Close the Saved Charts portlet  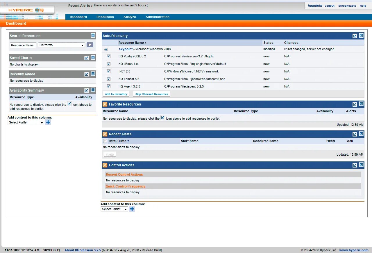[x=93, y=58]
